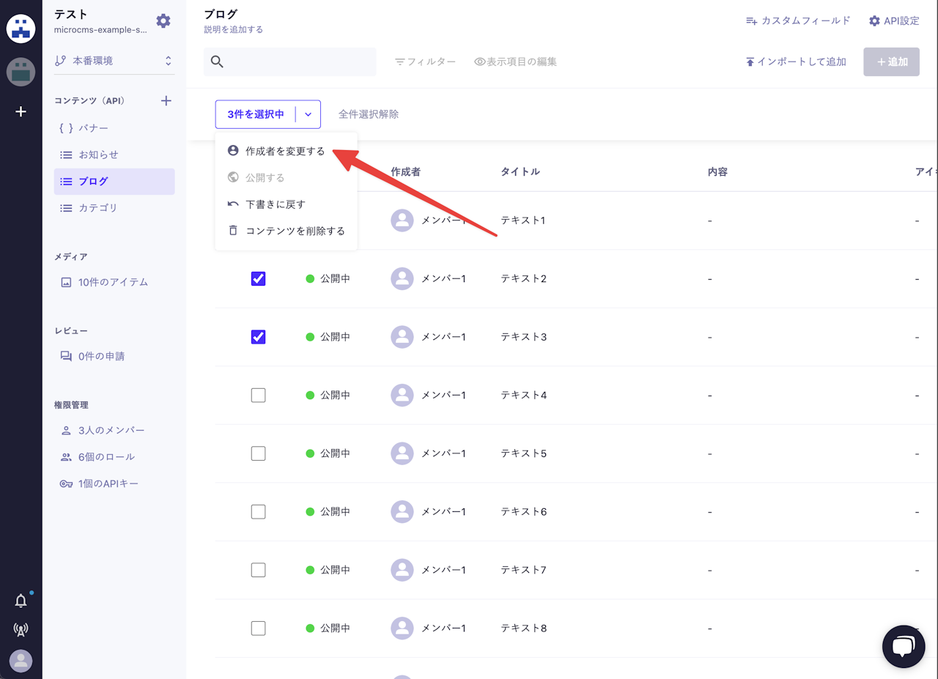938x679 pixels.
Task: Choose コンテンツを削除する from menu
Action: click(x=295, y=231)
